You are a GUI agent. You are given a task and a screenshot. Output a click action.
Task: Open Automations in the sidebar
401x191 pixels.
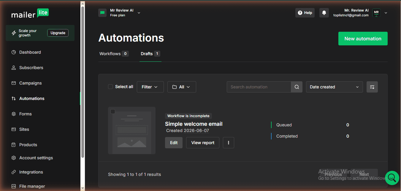coord(32,98)
